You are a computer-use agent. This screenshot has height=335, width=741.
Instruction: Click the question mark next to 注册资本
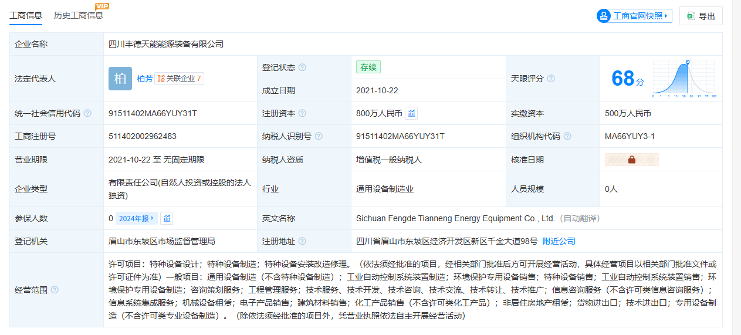(302, 113)
